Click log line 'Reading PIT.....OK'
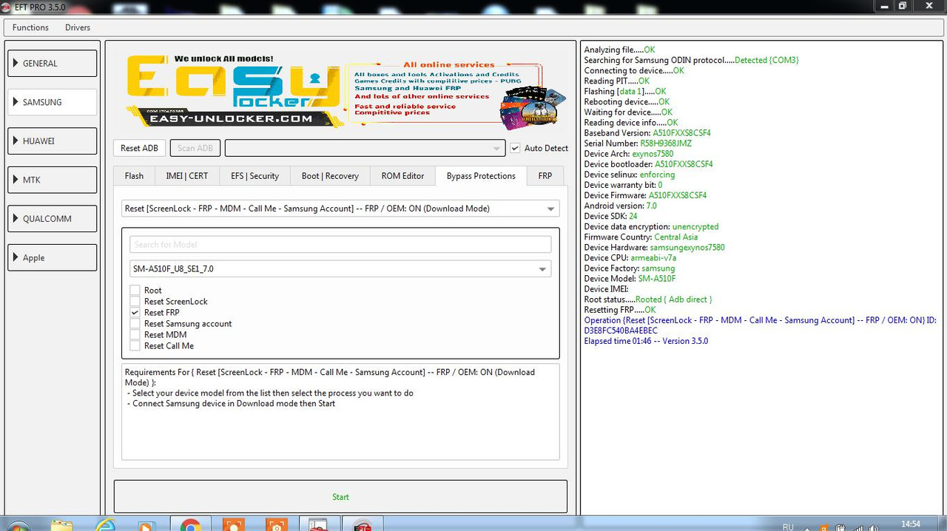Viewport: 947px width, 531px height. [617, 81]
